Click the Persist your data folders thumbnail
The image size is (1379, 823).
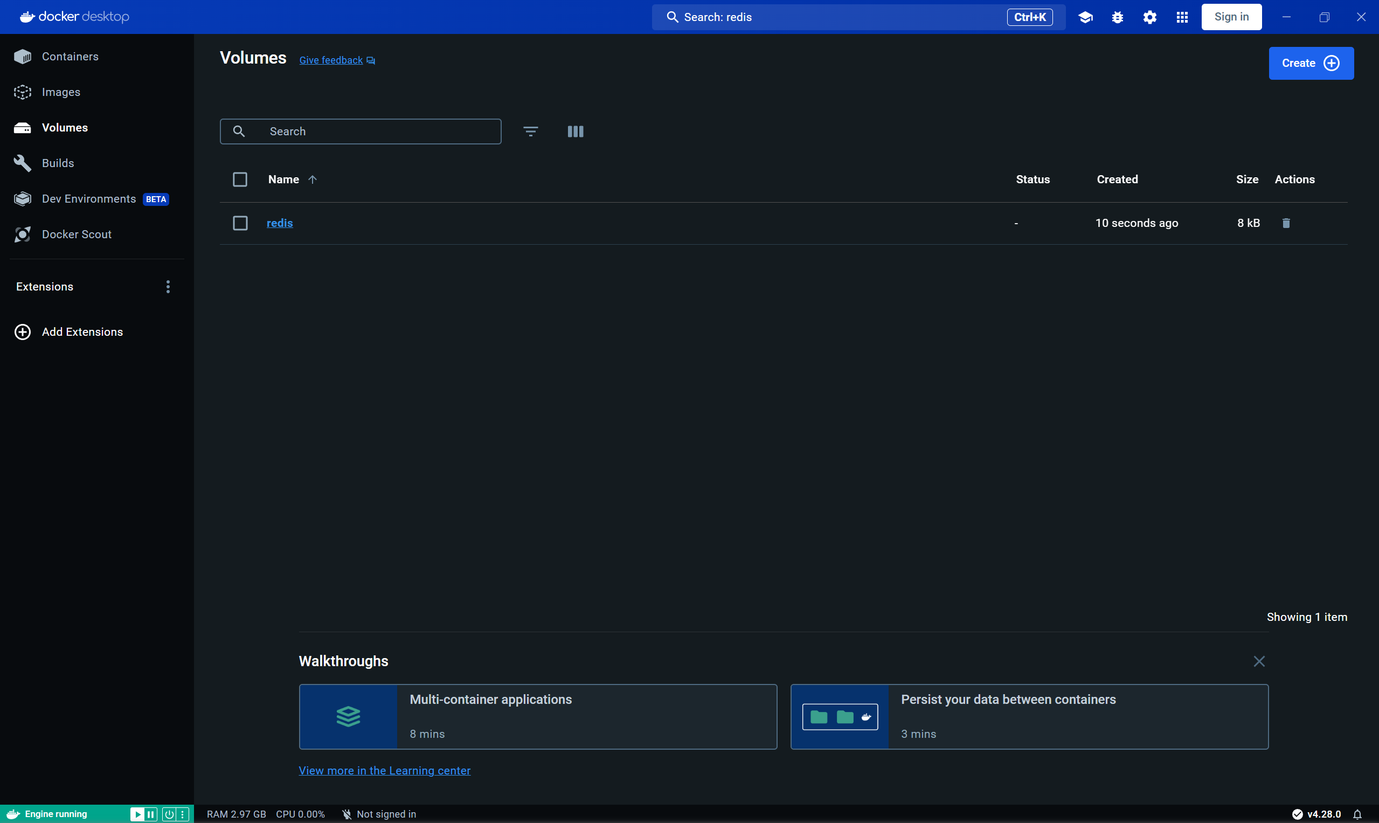coord(840,716)
